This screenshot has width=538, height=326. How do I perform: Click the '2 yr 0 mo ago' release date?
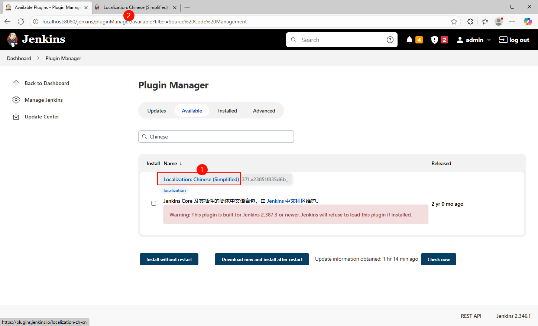(x=447, y=204)
